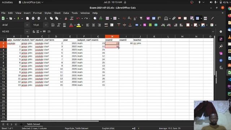Screen dimensions: 231x130
Task: Open the Data menu
Action: pyautogui.click(x=66, y=13)
